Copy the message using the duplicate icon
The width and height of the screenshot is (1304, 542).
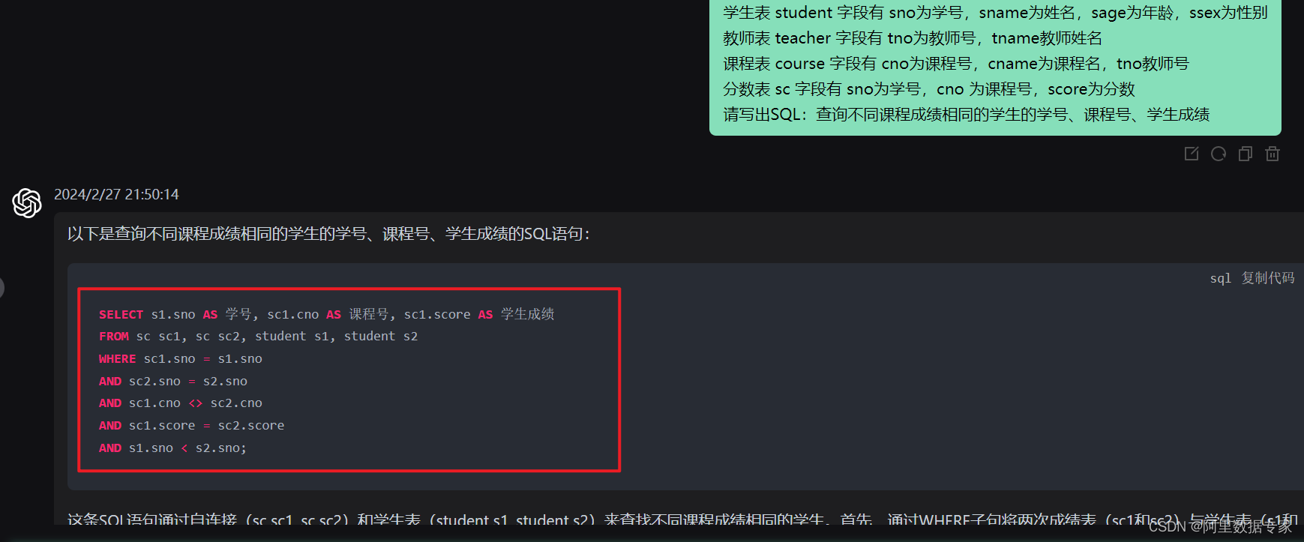coord(1246,154)
